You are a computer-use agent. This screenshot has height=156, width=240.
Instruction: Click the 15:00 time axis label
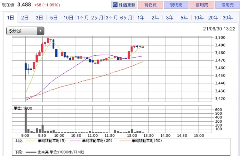[199, 135]
